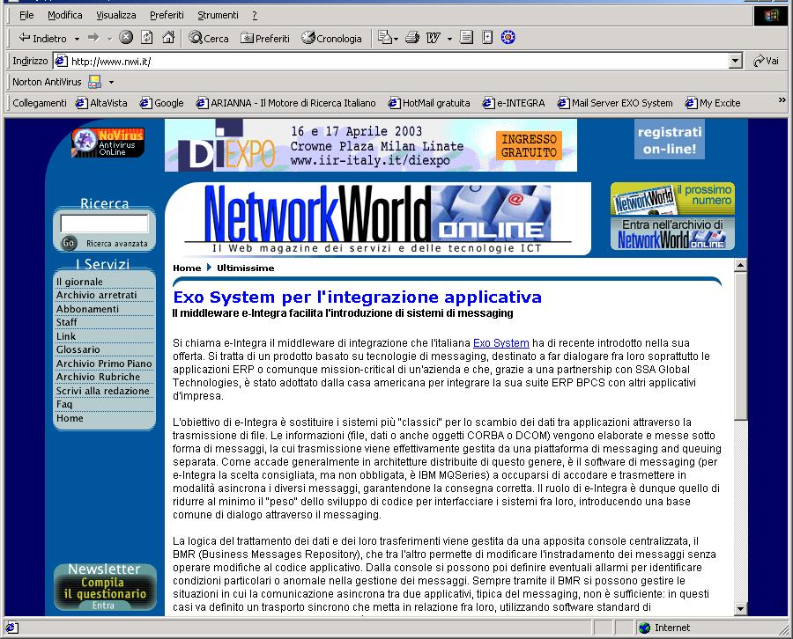Open Ricerca avanzata
The height and width of the screenshot is (639, 793).
point(117,244)
